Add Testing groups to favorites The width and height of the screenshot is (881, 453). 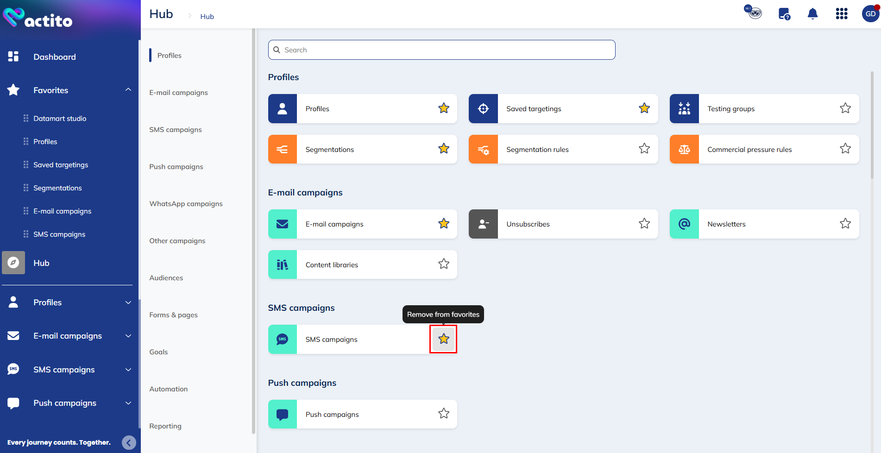point(845,108)
